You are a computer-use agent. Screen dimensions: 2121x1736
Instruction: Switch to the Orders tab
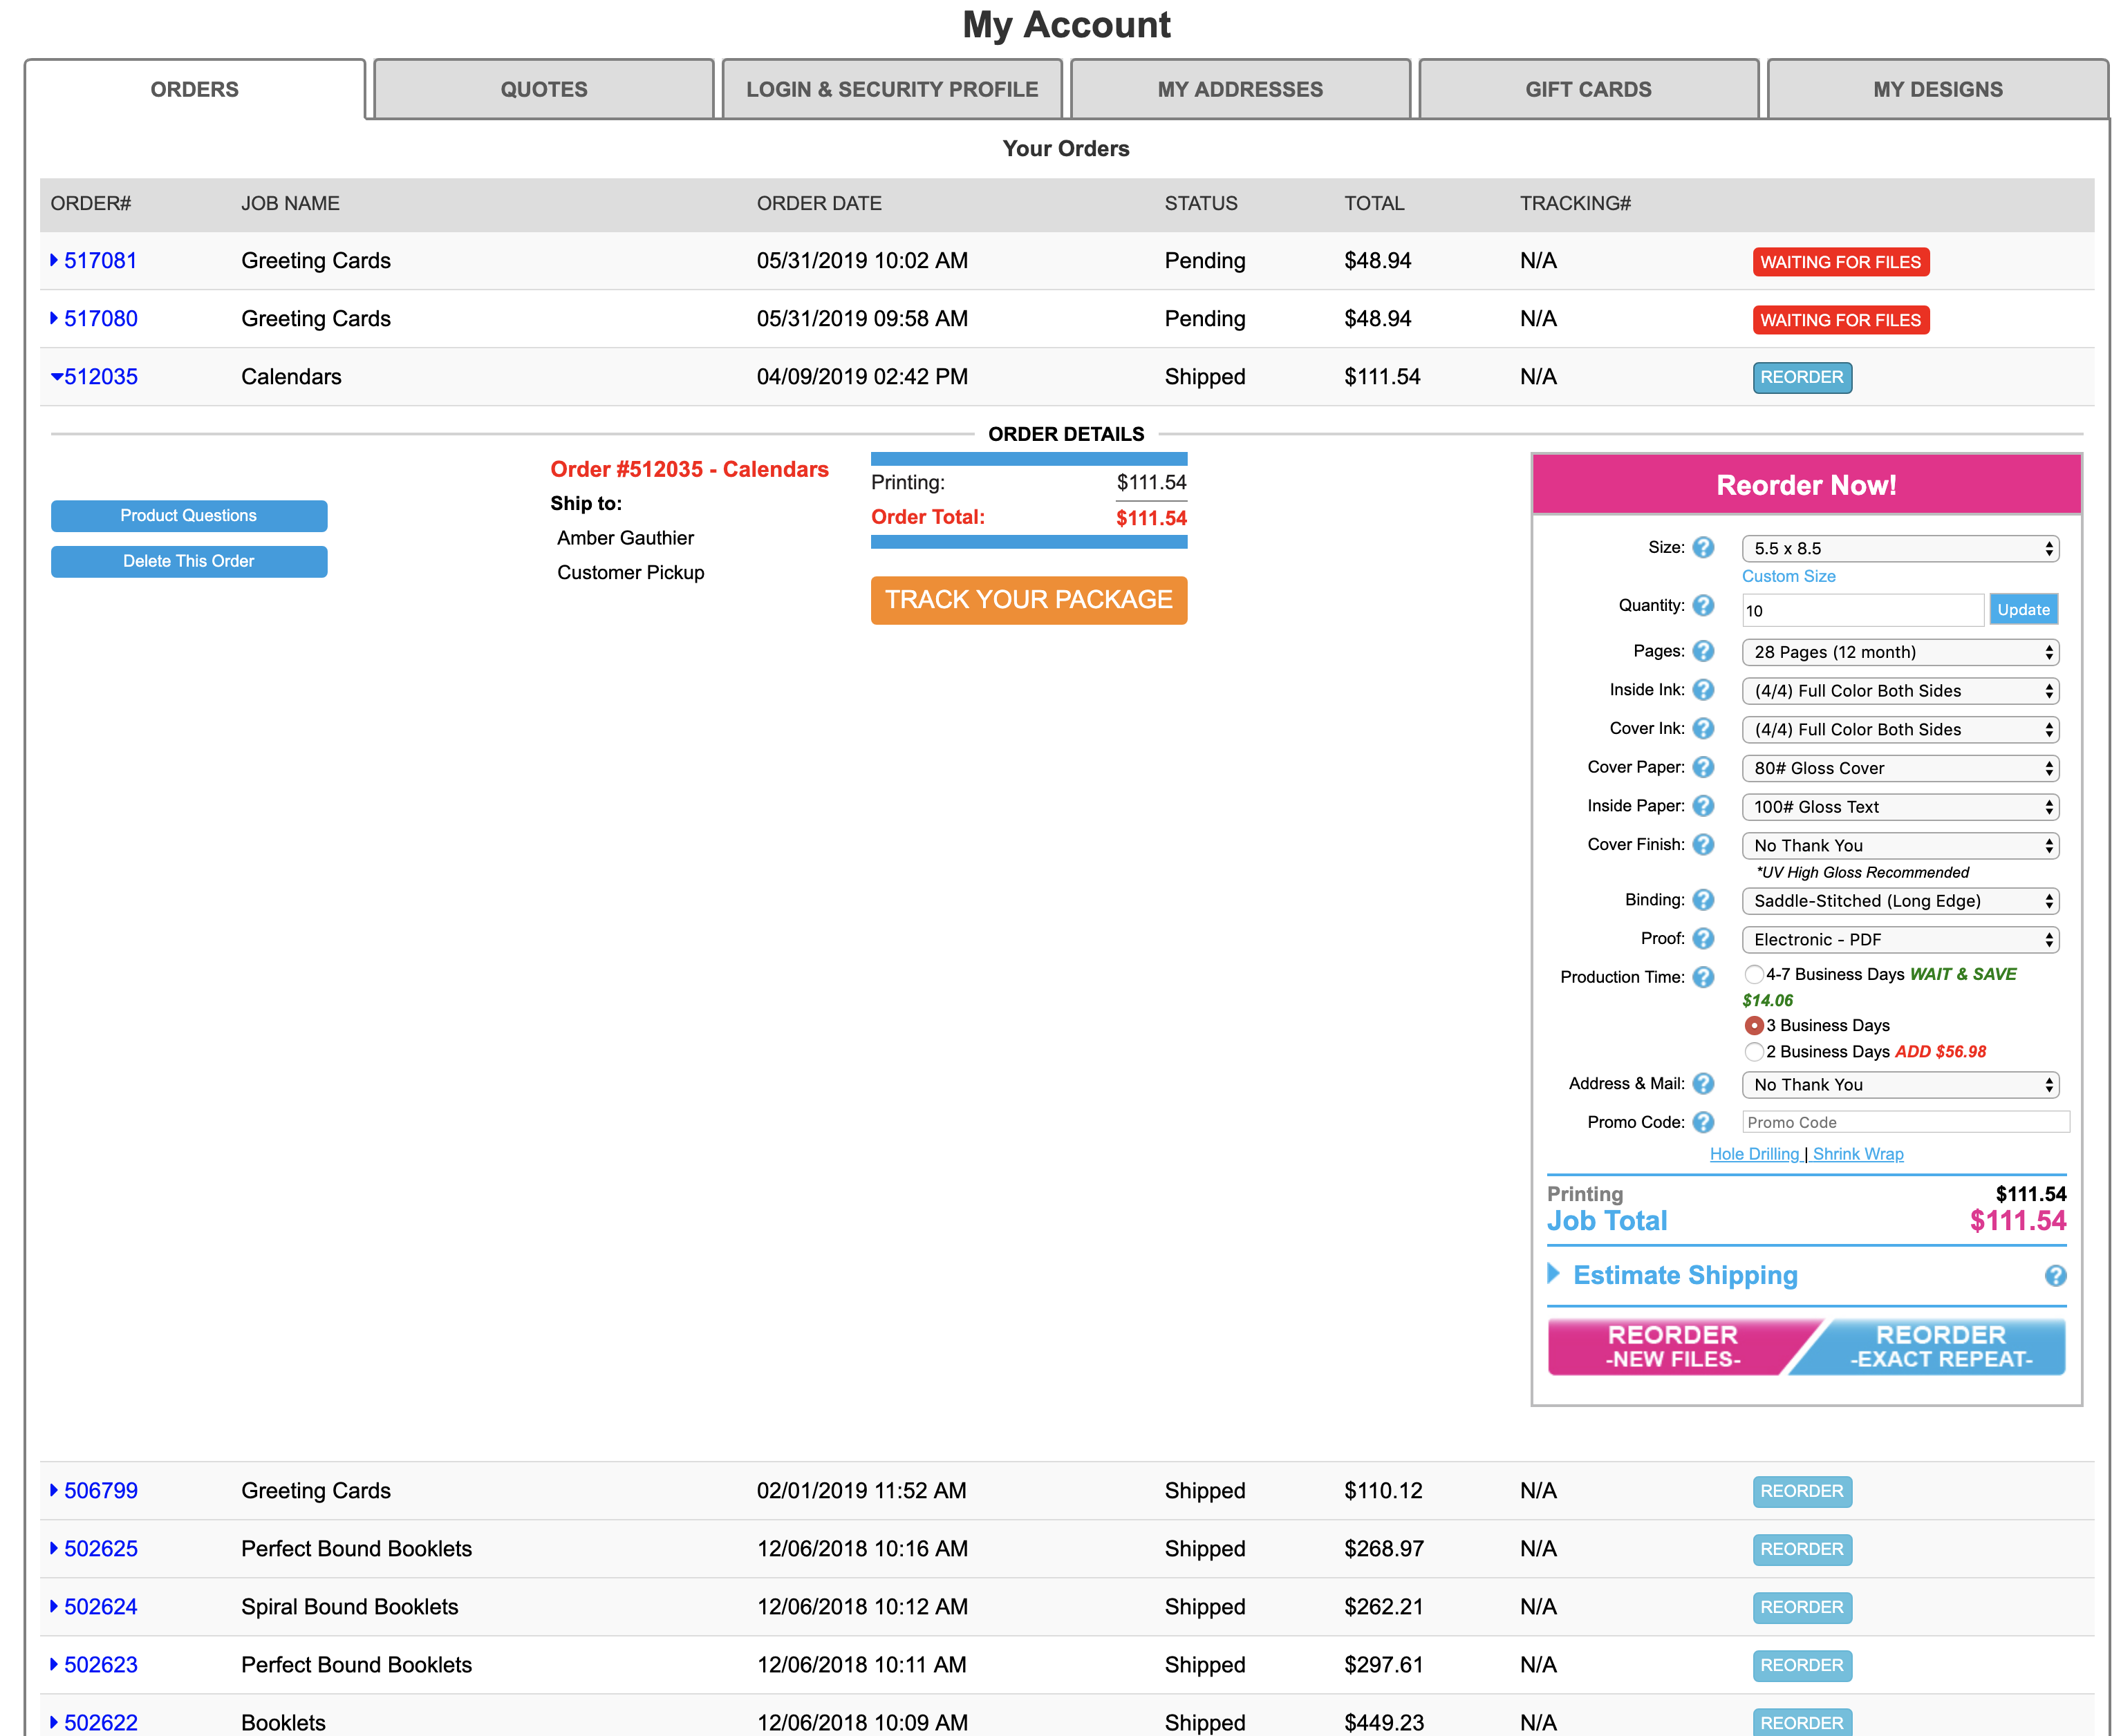click(195, 89)
